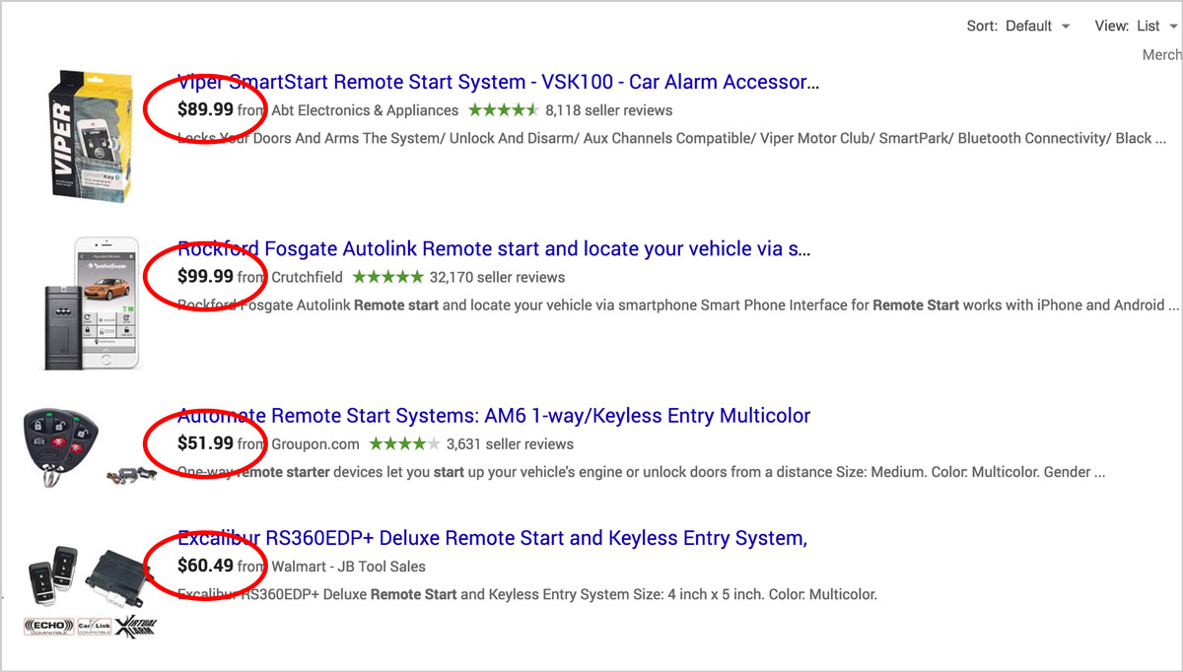Open the 3,631 seller reviews

tap(510, 443)
